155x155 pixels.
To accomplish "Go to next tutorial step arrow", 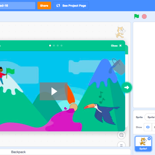I will coord(127,87).
